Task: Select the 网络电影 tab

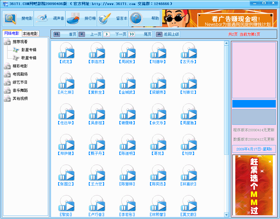Action: pos(12,33)
